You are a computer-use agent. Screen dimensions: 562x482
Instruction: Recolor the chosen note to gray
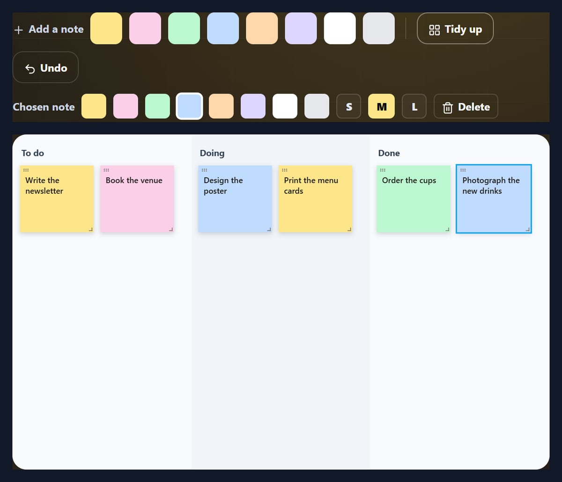317,106
